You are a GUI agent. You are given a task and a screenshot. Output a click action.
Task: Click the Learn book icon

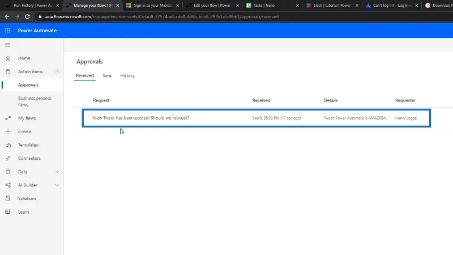8,212
